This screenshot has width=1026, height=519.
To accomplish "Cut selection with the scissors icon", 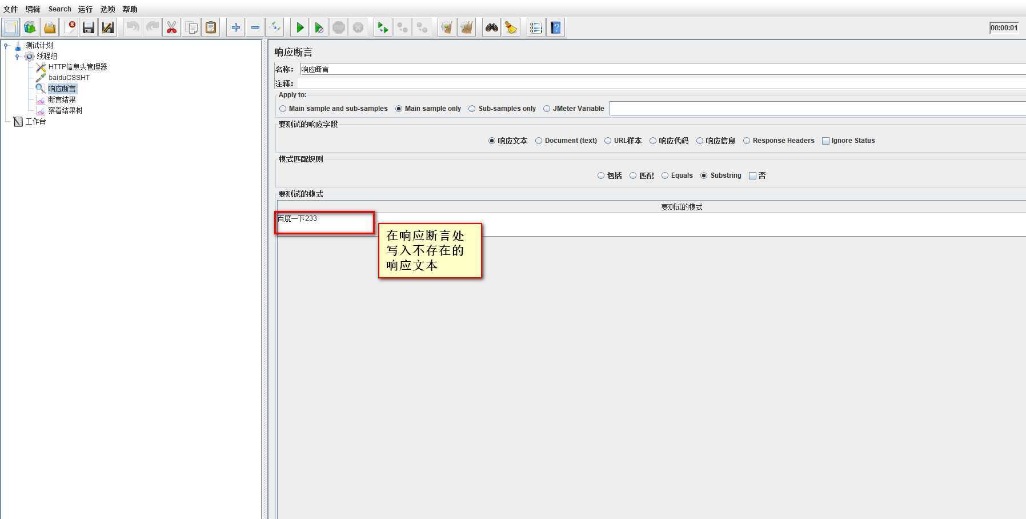I will (171, 27).
